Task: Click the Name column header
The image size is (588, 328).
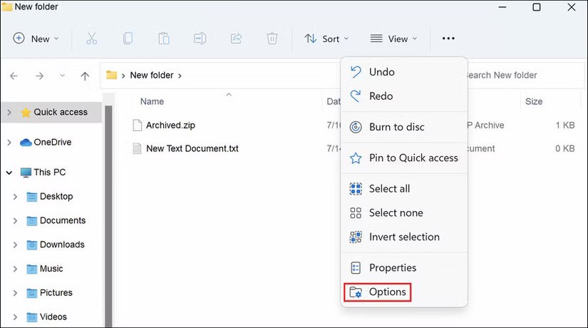Action: coord(153,102)
